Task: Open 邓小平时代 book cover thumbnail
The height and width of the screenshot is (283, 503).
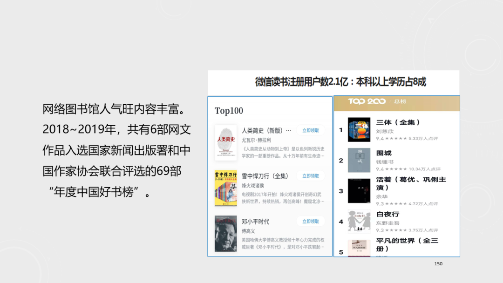Action: pos(225,234)
